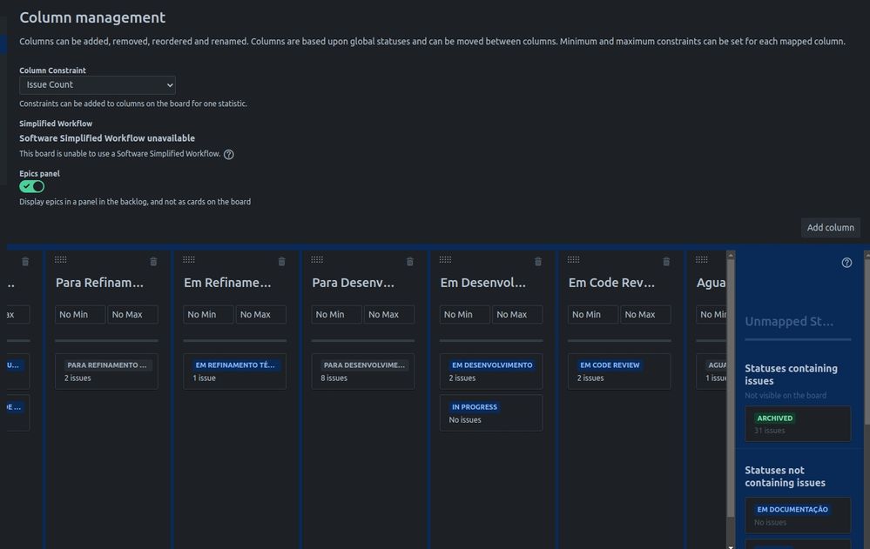Set No Min field in Para Desenv... column

[336, 314]
